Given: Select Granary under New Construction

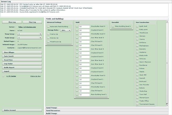Looking at the screenshot, I should coord(137,36).
